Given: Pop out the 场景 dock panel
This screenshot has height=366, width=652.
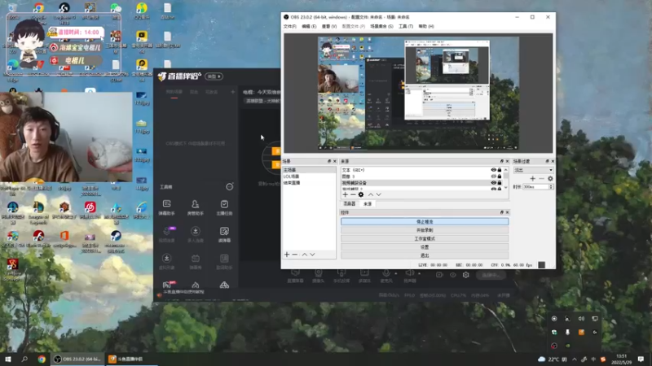Looking at the screenshot, I should coord(329,161).
